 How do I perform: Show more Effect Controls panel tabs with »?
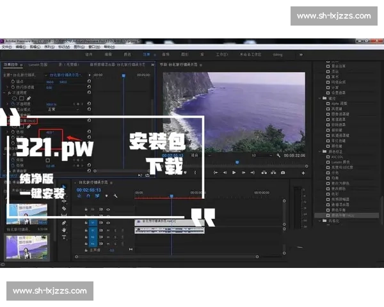(x=152, y=65)
